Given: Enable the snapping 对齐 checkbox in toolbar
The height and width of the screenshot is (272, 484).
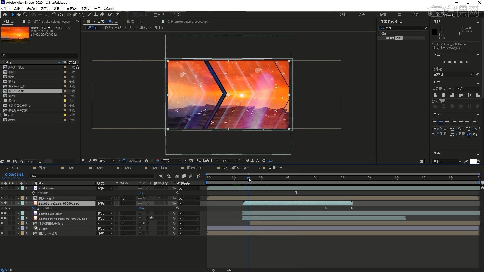Looking at the screenshot, I should coord(155,15).
